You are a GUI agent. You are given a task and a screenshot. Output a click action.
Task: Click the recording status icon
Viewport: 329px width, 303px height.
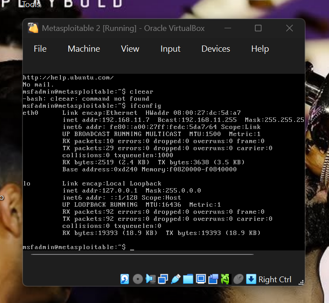(x=213, y=279)
